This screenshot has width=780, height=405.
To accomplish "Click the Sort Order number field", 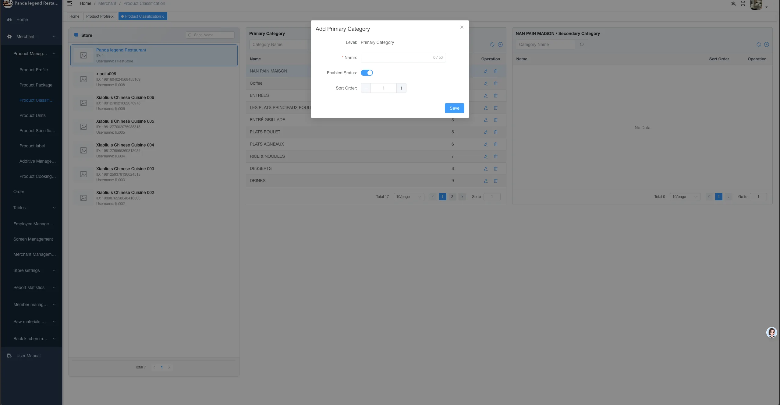I will point(383,88).
